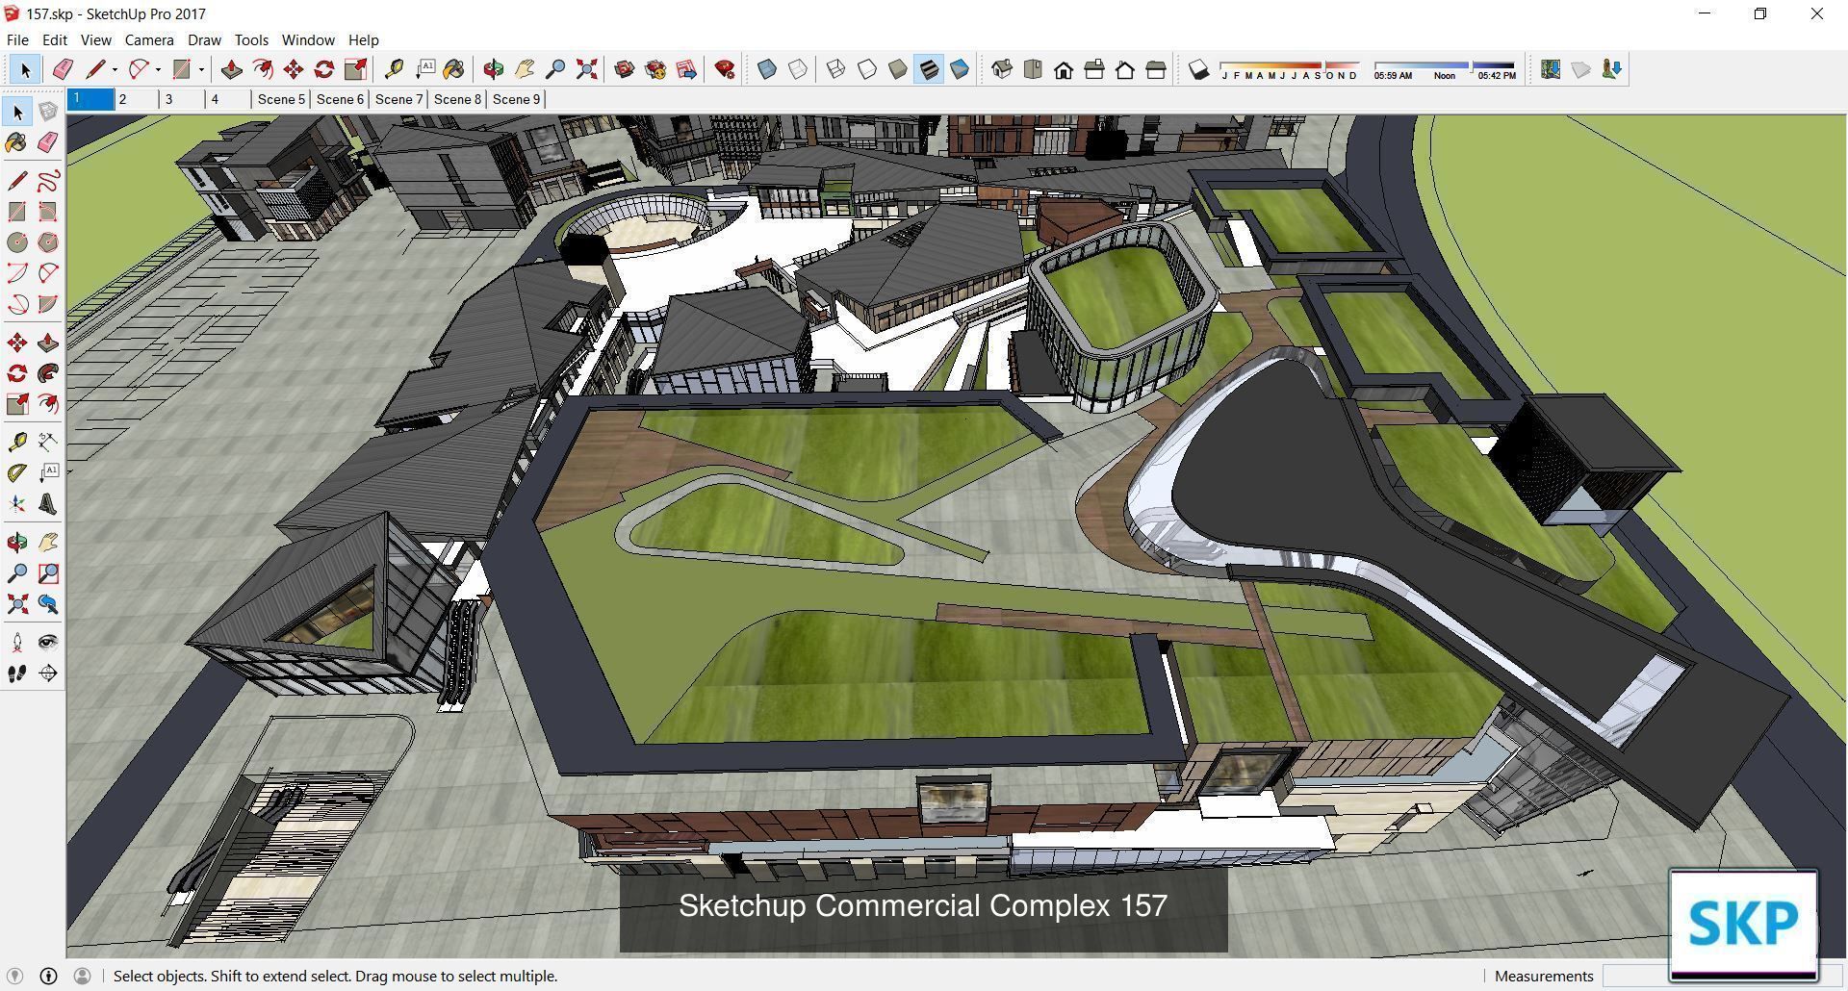
Task: Open the Edit menu
Action: [54, 39]
